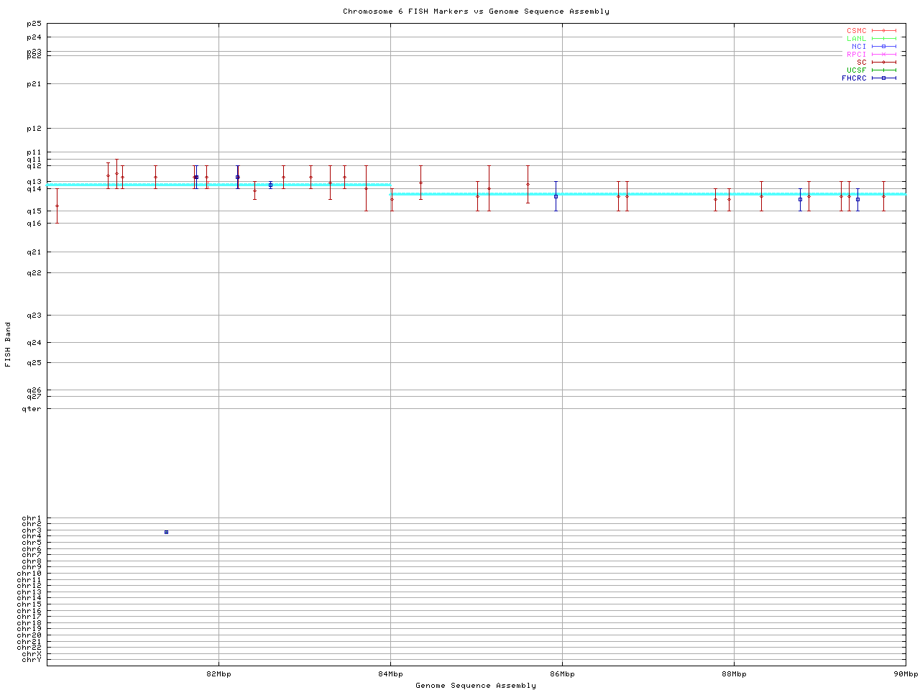Click the 86Mbp x-axis tick label

[x=562, y=674]
